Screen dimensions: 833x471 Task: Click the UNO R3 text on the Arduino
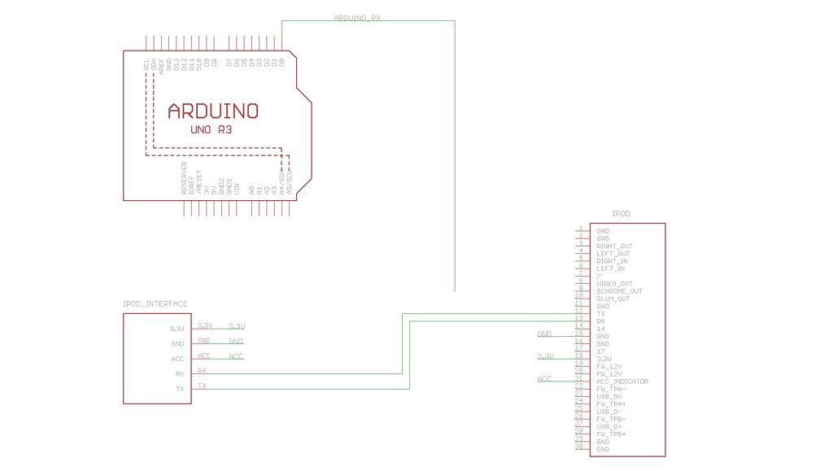point(210,129)
